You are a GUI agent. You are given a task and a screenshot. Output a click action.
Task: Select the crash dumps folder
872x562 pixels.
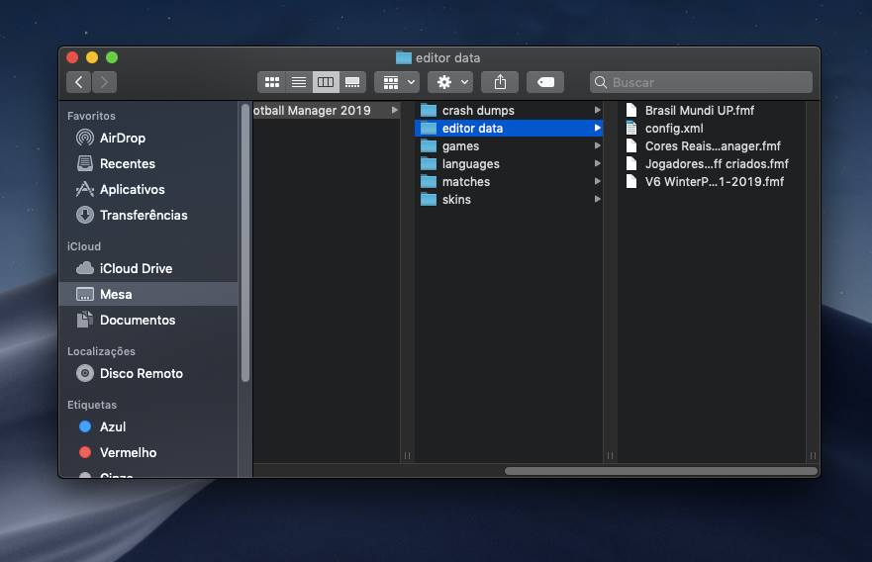509,111
